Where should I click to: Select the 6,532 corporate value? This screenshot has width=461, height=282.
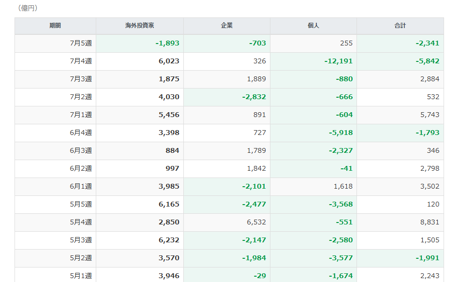click(x=256, y=223)
